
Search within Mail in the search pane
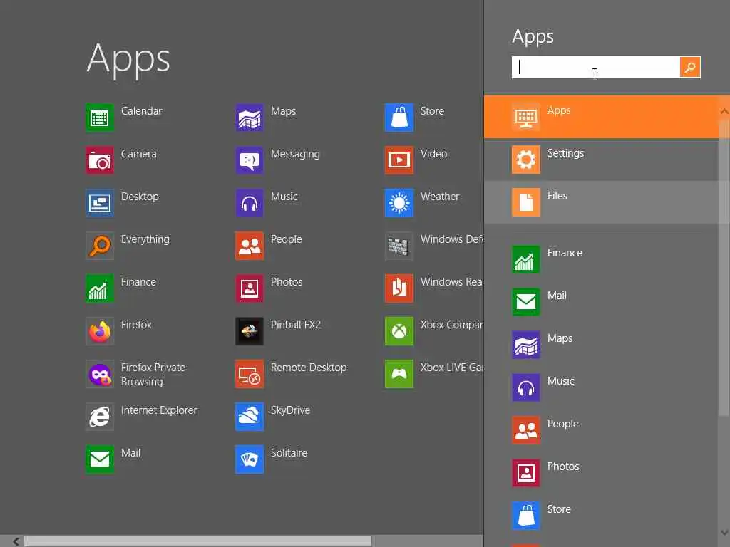click(x=602, y=302)
